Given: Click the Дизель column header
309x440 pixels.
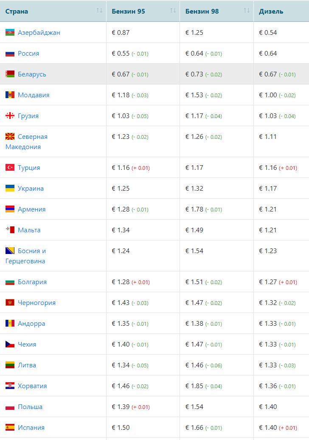Looking at the screenshot, I should [x=271, y=11].
